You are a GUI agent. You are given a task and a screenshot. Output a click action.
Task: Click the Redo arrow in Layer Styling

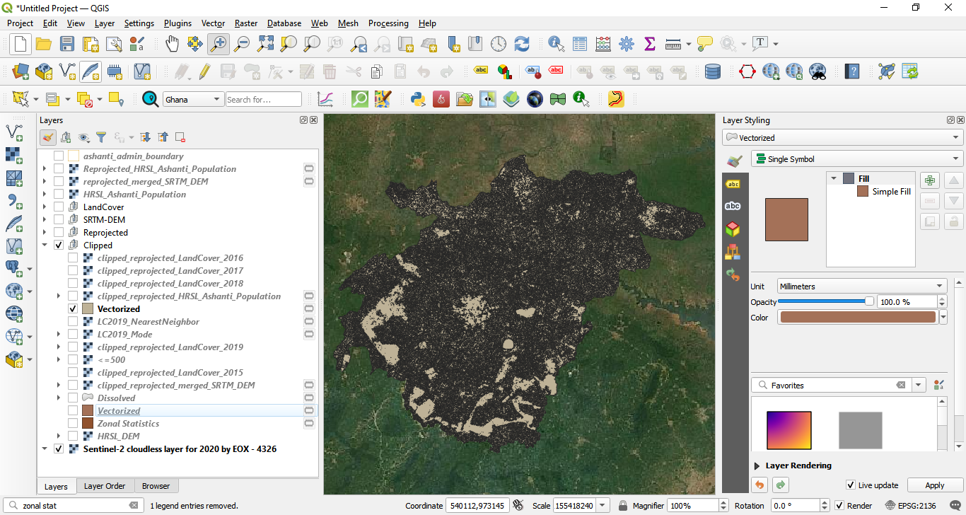[781, 485]
